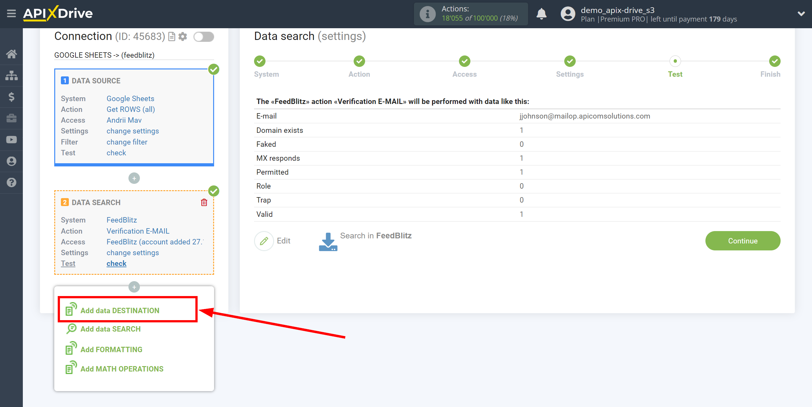Go to the Access step

[465, 61]
